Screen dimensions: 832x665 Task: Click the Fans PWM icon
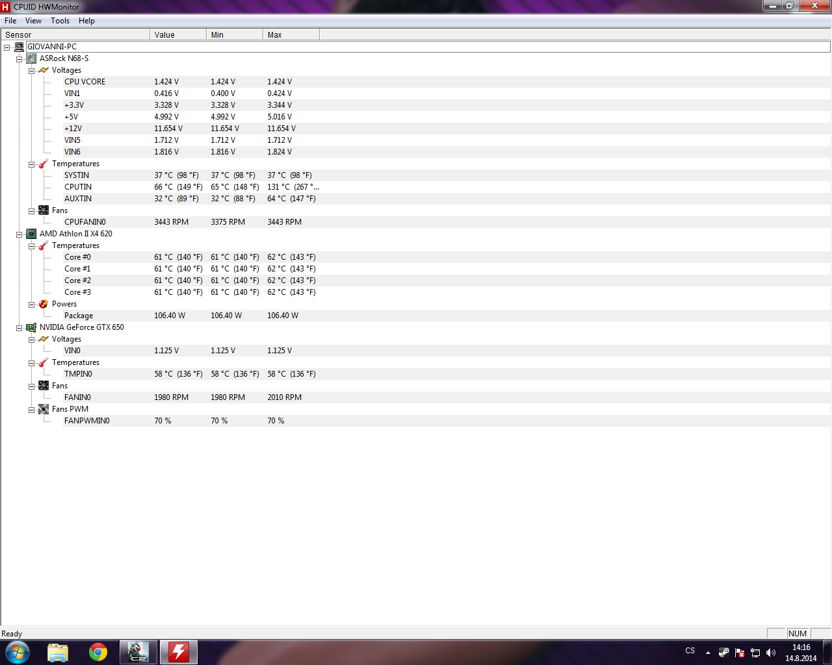tap(44, 409)
